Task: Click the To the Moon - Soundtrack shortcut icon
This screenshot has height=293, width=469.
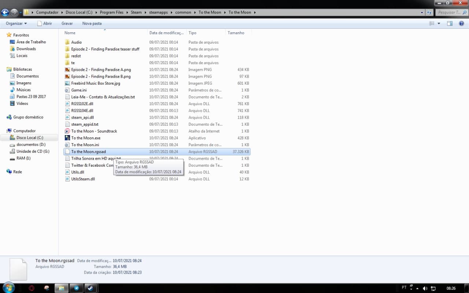Action: click(67, 131)
